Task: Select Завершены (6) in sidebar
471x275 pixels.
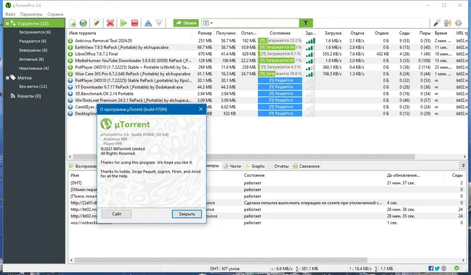Action: (x=33, y=50)
